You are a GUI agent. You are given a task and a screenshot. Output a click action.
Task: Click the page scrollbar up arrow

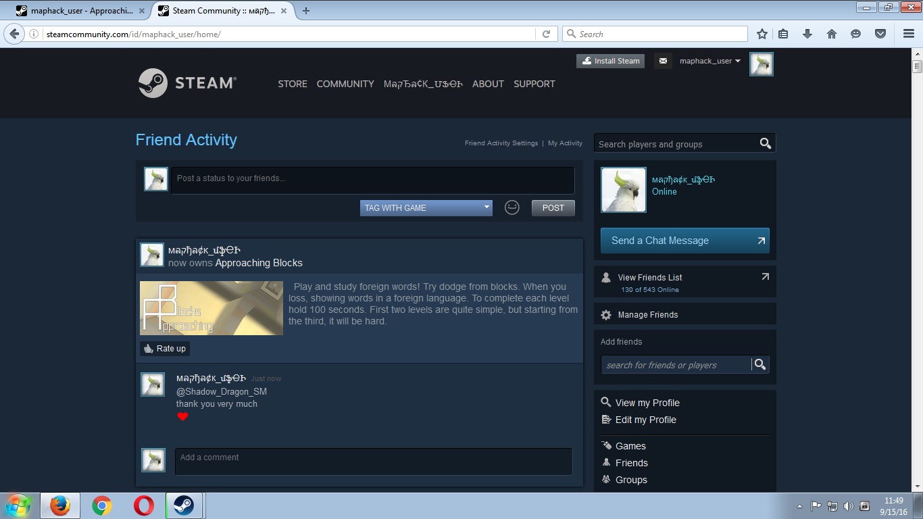917,54
